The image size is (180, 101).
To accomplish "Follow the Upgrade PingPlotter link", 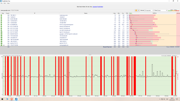I will [x=98, y=7].
